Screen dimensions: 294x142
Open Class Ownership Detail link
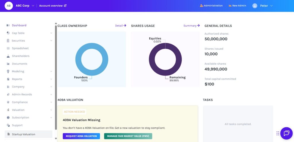121,26
